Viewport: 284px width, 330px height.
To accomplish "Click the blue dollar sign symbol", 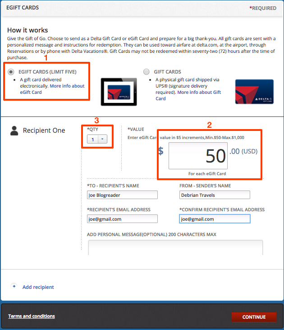I will [x=161, y=151].
